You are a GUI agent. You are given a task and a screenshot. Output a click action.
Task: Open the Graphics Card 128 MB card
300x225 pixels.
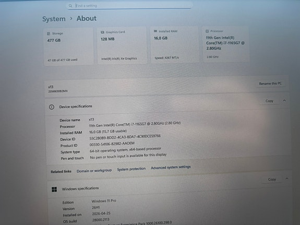click(x=122, y=45)
